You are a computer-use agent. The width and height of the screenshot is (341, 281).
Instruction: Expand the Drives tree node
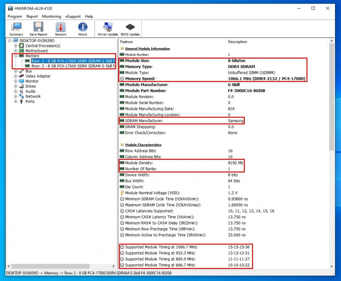click(x=16, y=86)
